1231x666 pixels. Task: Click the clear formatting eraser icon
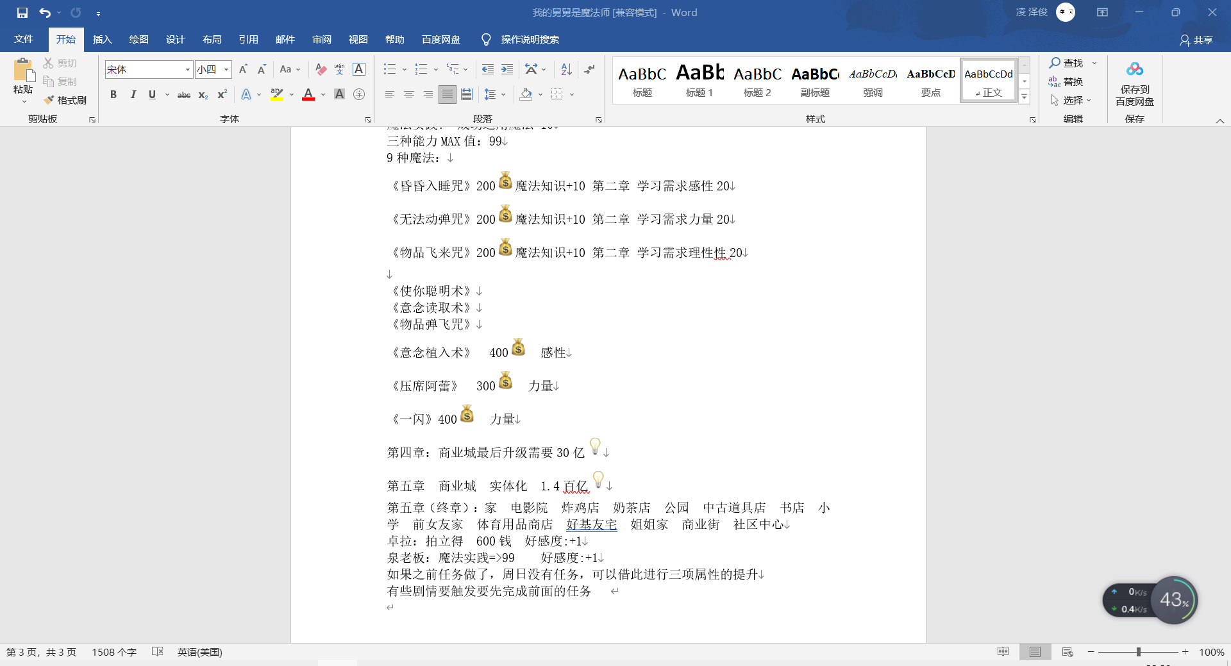click(x=321, y=69)
